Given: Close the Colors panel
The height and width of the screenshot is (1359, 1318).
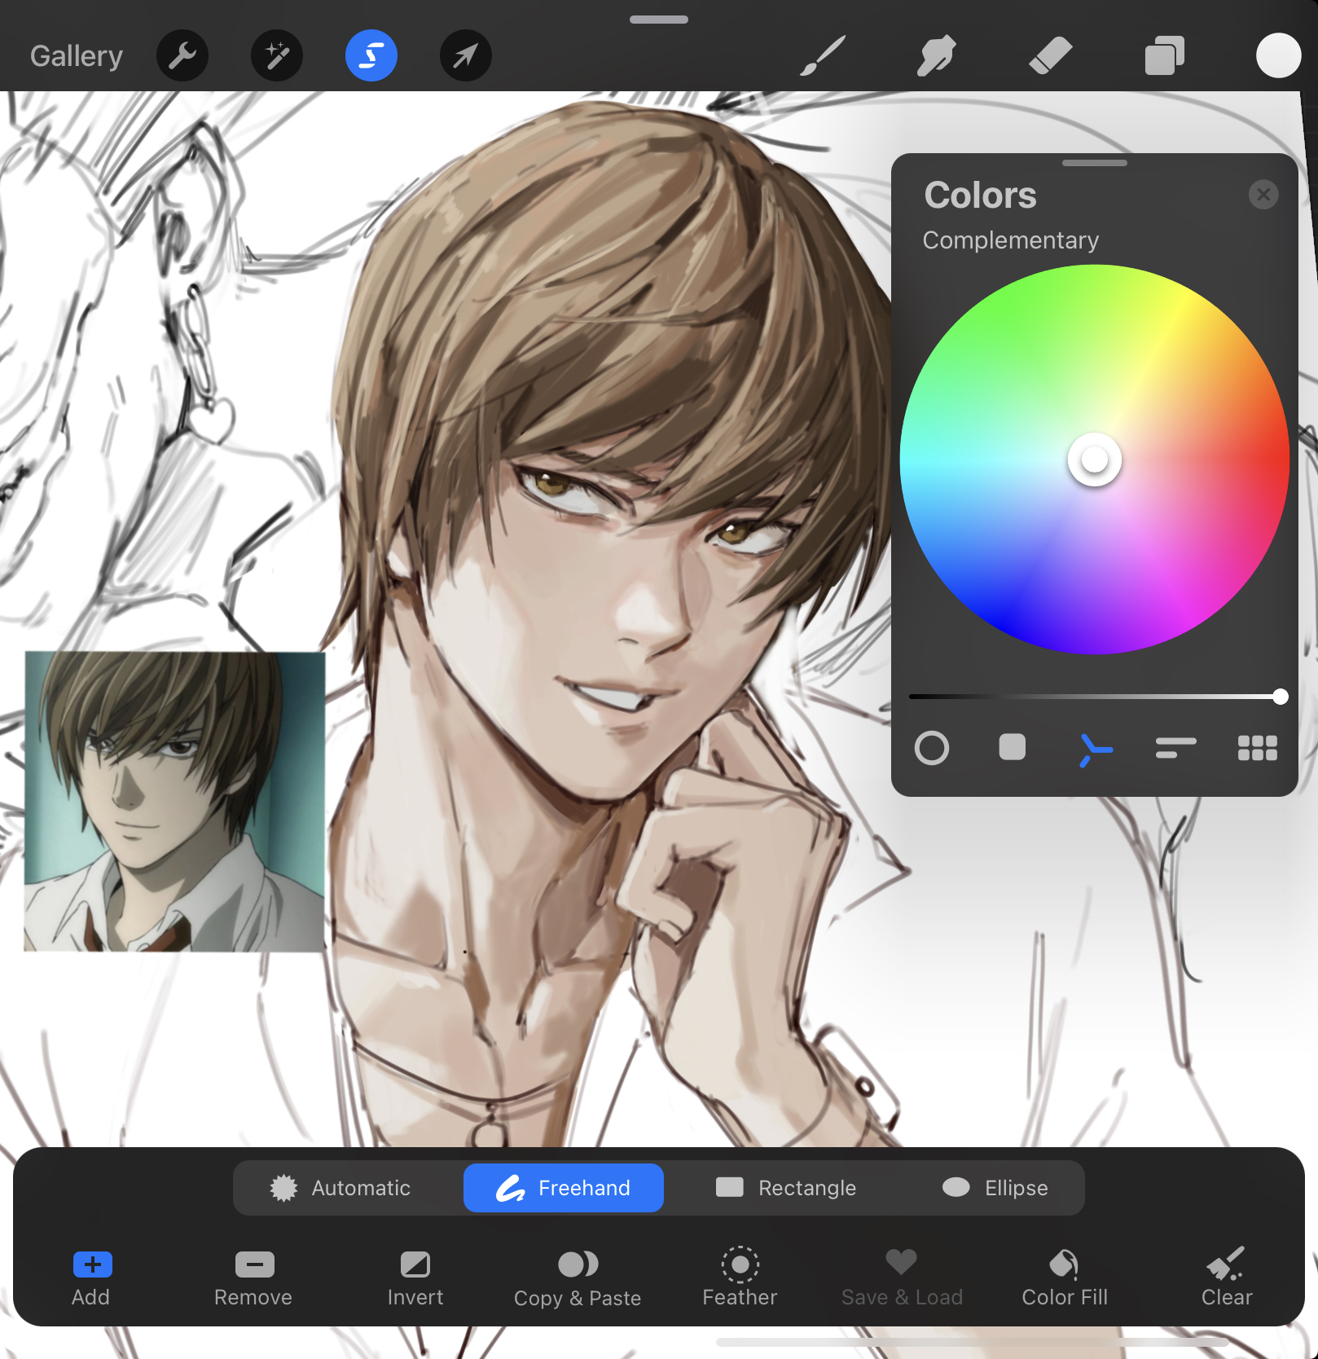Looking at the screenshot, I should [x=1263, y=195].
